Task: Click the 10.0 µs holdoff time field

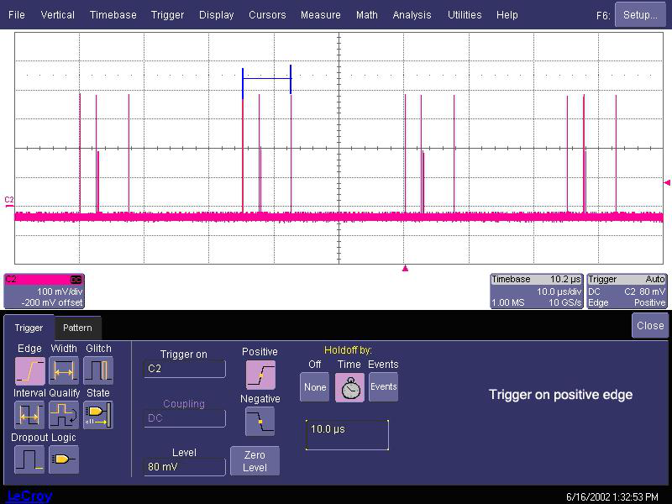Action: (x=347, y=434)
